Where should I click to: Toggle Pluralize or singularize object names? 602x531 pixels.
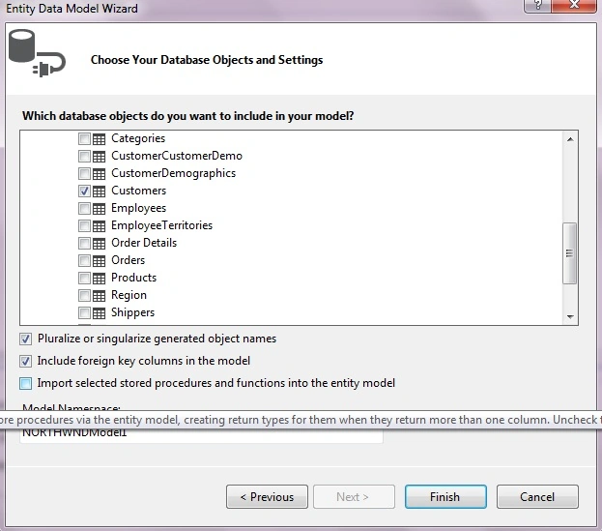tap(26, 339)
